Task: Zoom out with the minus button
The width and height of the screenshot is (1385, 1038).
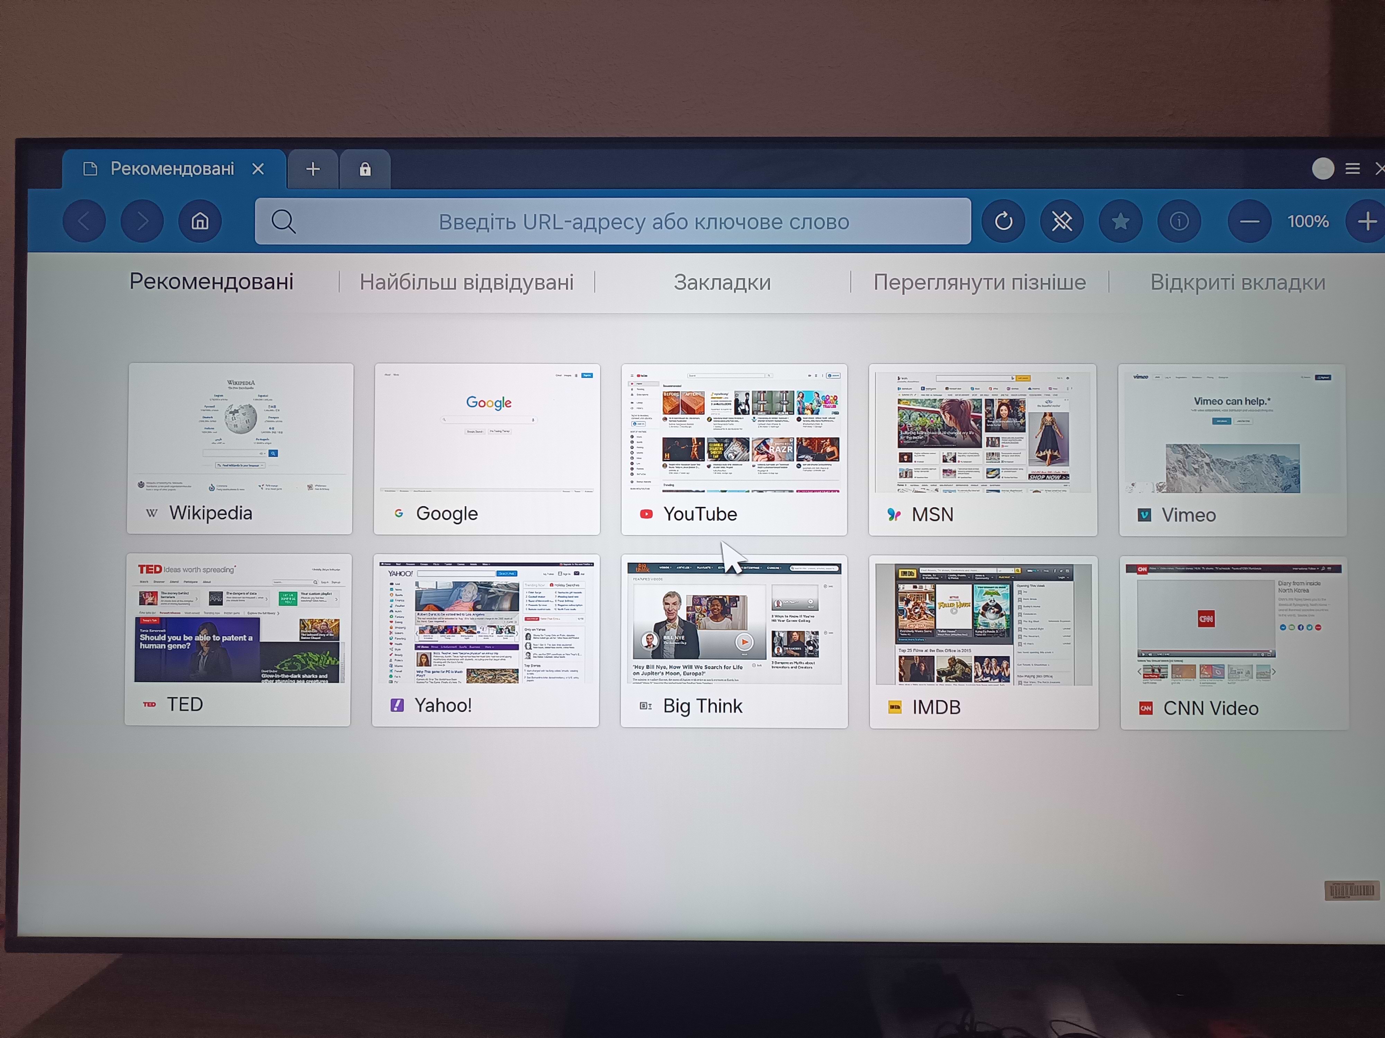Action: click(x=1249, y=221)
